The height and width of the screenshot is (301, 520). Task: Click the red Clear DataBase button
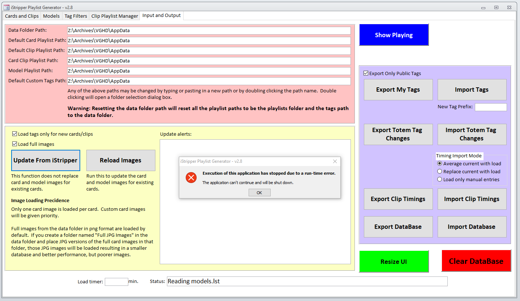coord(476,261)
